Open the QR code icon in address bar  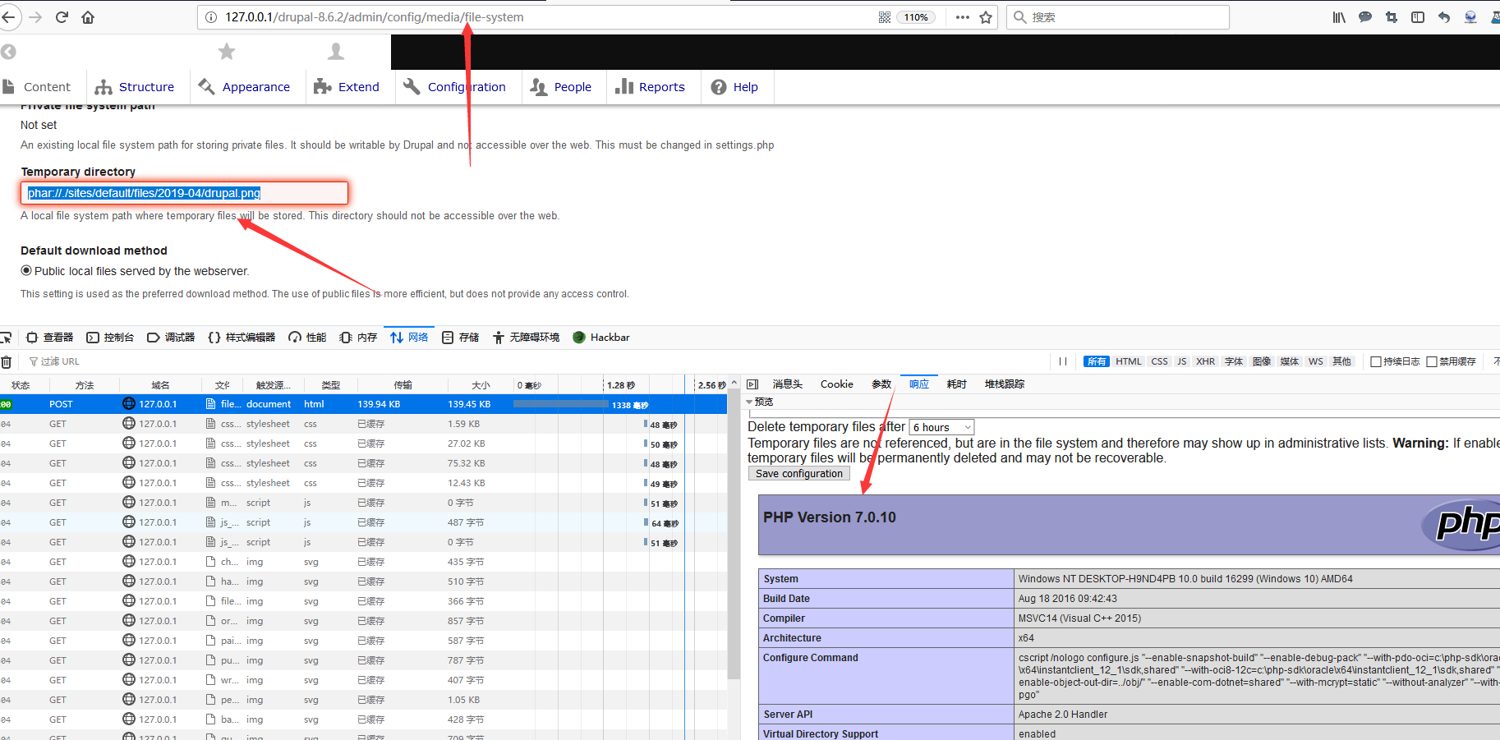(885, 17)
